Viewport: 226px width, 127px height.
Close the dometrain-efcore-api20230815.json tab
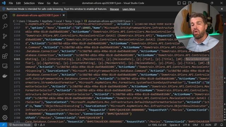(64, 15)
